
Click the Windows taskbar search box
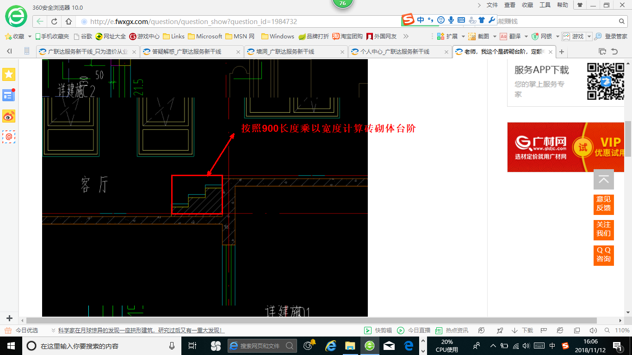102,346
